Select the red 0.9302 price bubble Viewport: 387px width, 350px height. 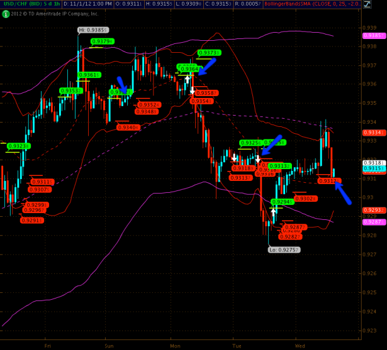coord(305,199)
